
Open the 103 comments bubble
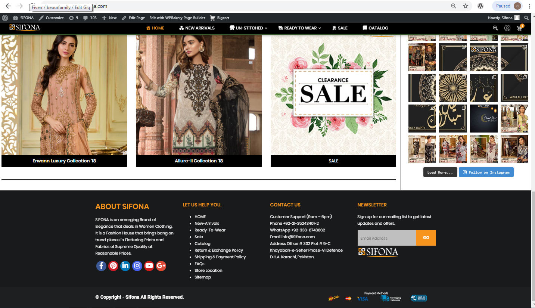tap(90, 18)
